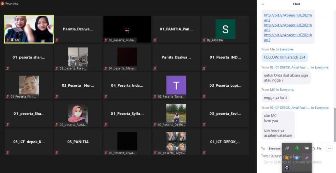The height and width of the screenshot is (173, 336).
Task: Open the chat more options ellipsis
Action: [329, 148]
